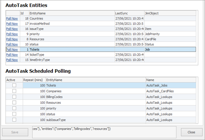The width and height of the screenshot is (205, 140).
Task: Select the invoiceMethod entity name cell
Action: pyautogui.click(x=72, y=24)
